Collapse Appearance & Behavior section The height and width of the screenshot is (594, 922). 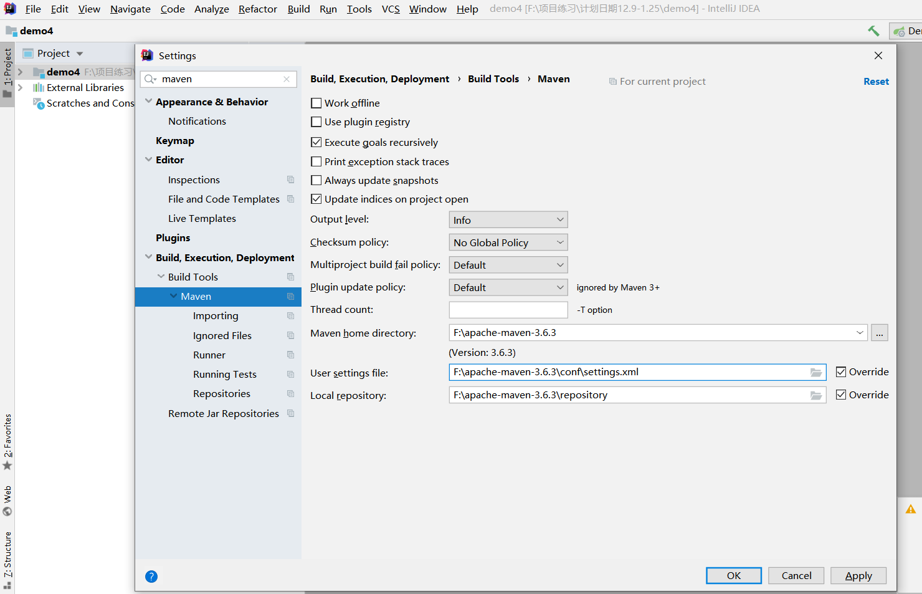click(x=148, y=101)
